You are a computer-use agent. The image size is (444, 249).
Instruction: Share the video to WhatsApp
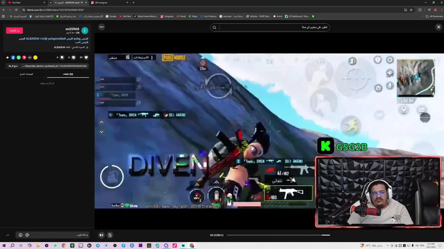19,57
